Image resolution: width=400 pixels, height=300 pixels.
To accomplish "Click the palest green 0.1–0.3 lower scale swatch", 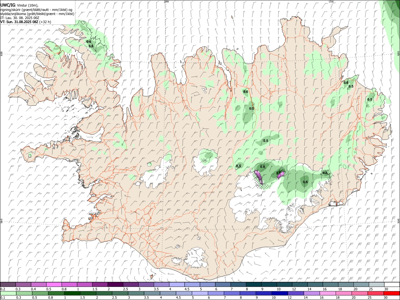I will pyautogui.click(x=8, y=293).
